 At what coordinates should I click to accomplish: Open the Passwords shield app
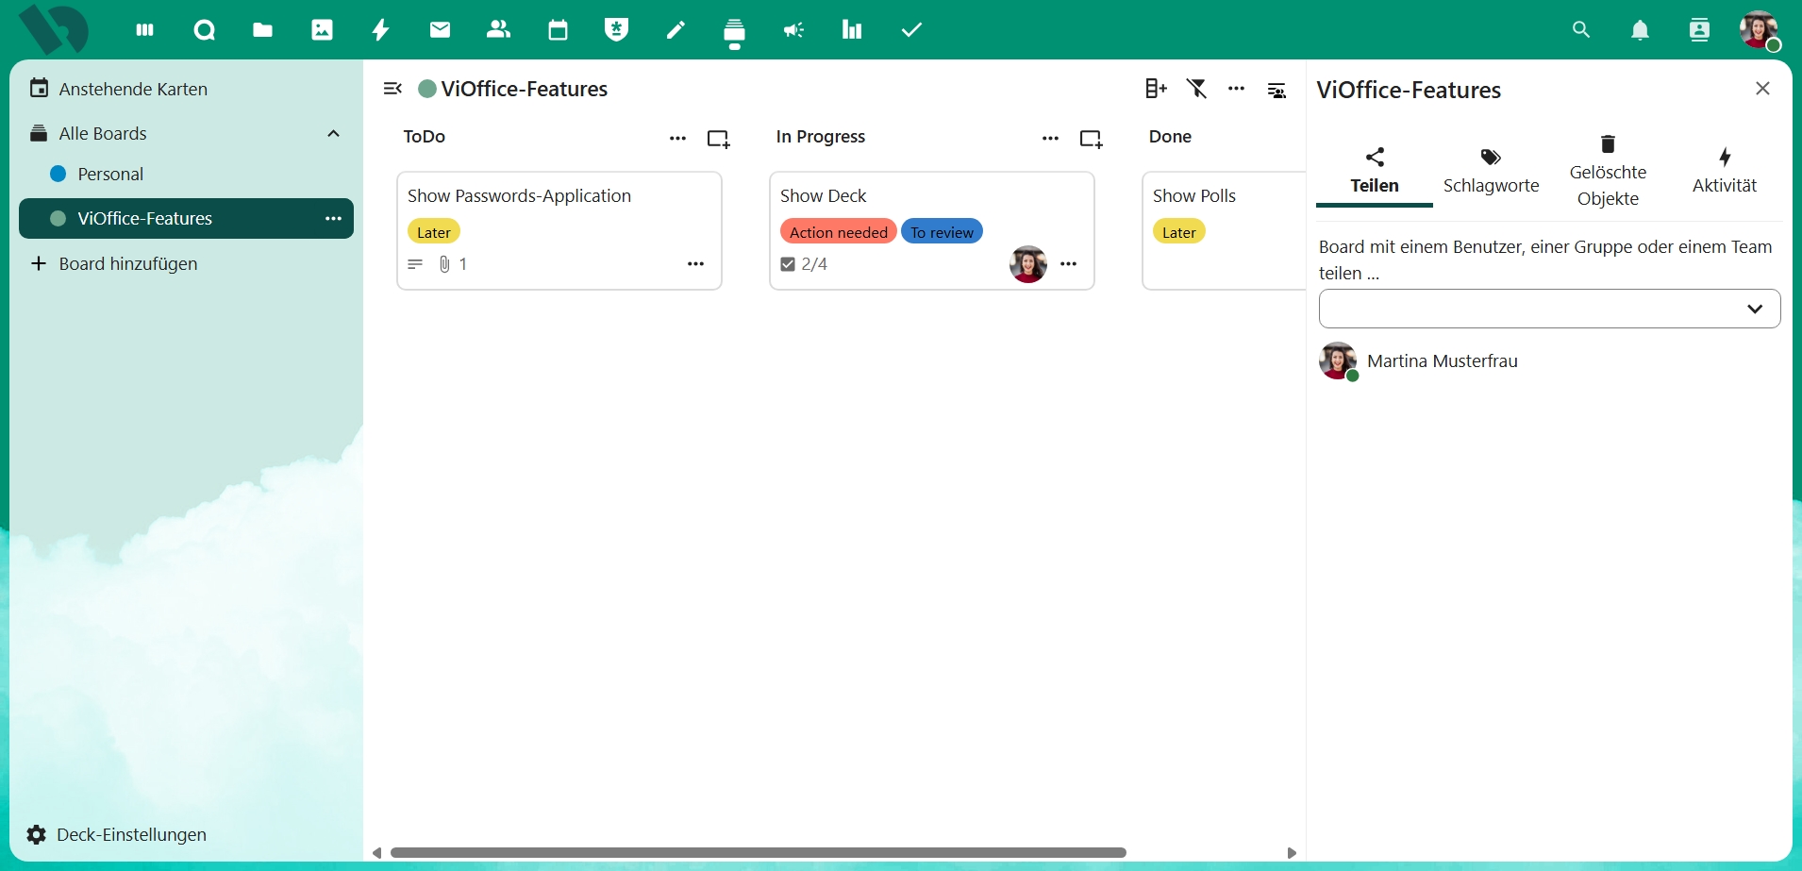[x=617, y=30]
